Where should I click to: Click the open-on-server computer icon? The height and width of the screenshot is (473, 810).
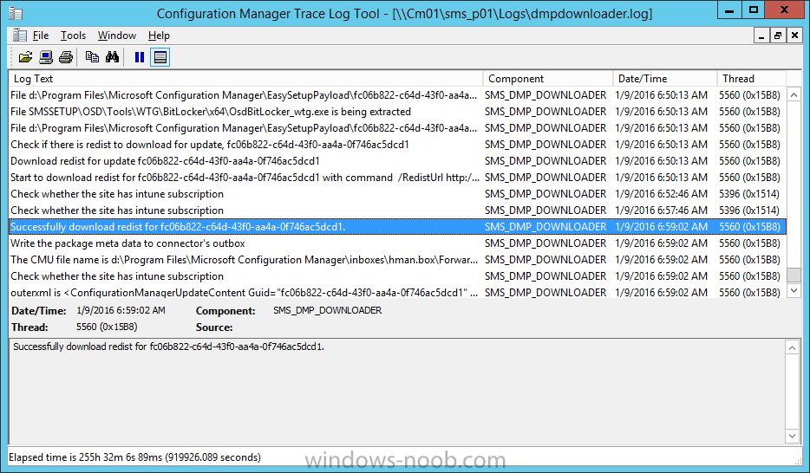click(45, 57)
